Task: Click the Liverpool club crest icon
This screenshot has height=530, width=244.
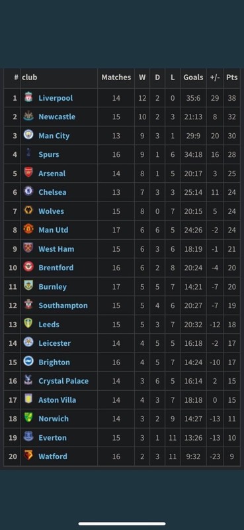Action: (x=28, y=97)
